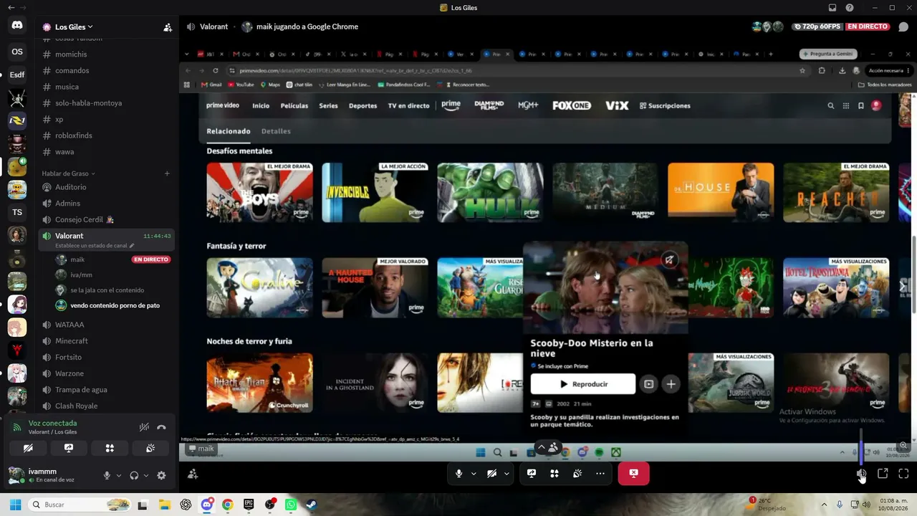
Task: Click invite people icon beside Los Giles
Action: (x=168, y=27)
